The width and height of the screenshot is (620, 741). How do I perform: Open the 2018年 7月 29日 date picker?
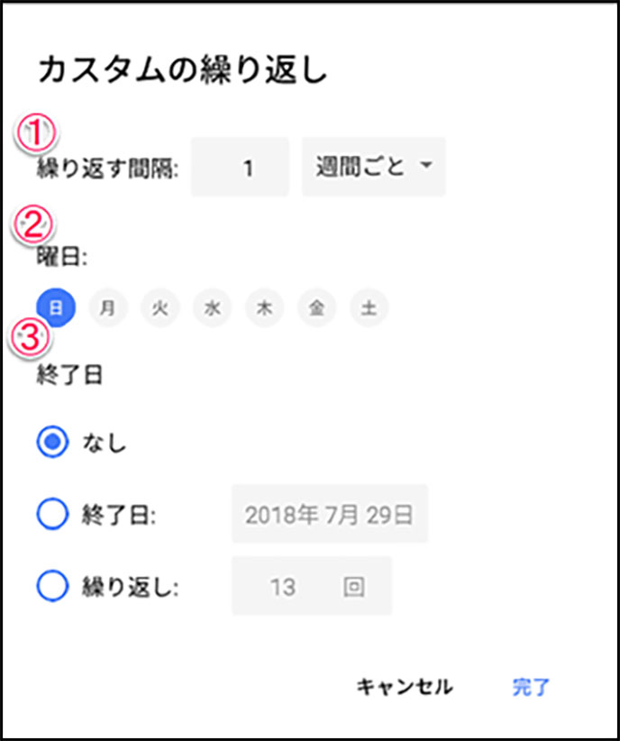pyautogui.click(x=330, y=514)
